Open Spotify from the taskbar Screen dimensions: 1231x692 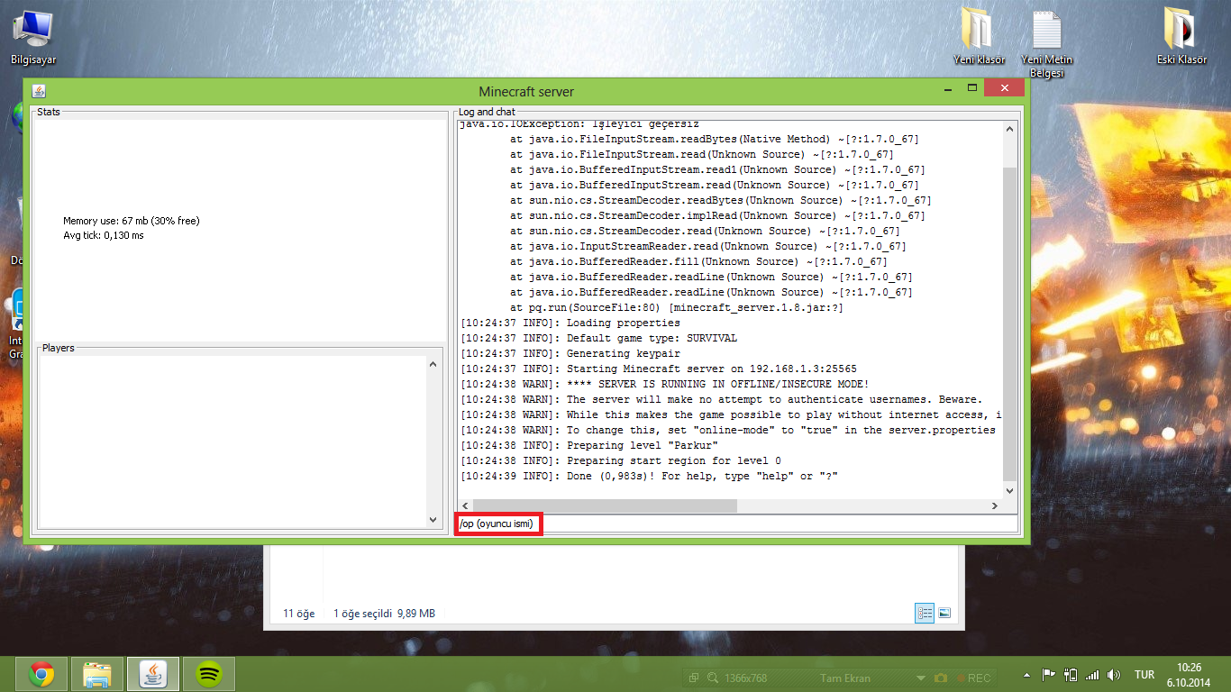click(x=209, y=673)
